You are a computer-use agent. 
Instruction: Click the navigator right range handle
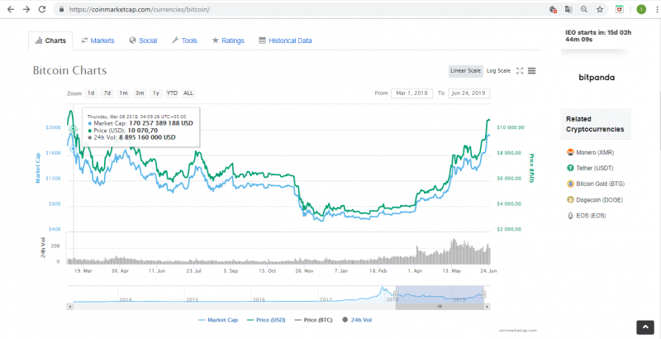(x=484, y=294)
